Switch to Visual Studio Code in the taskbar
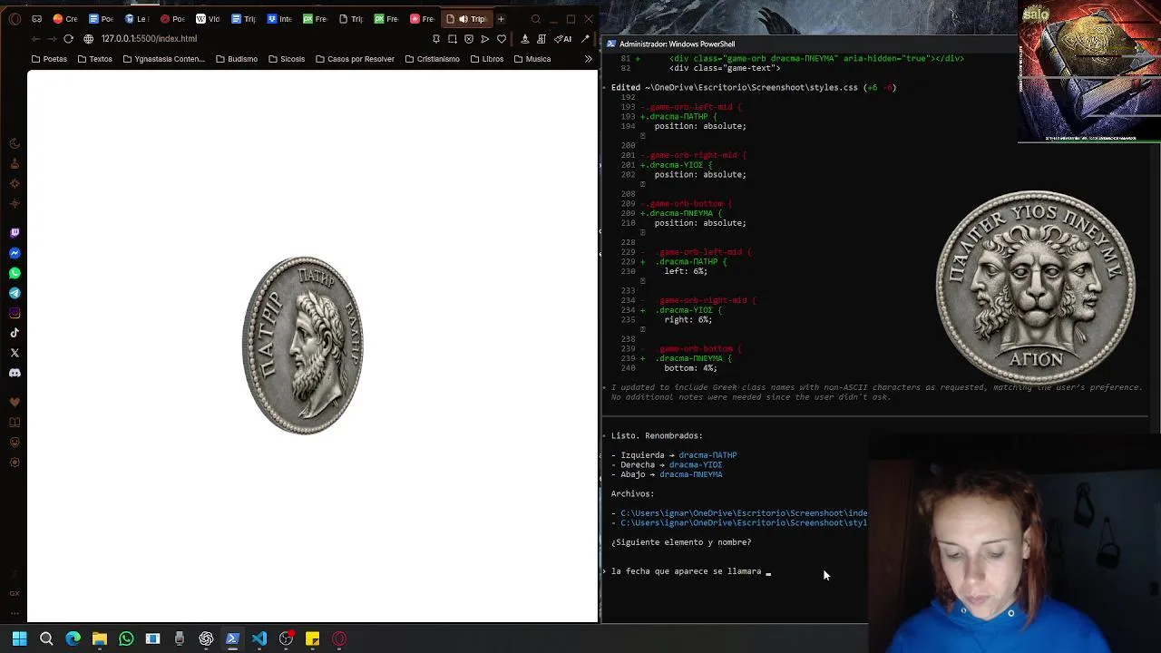 [x=259, y=638]
